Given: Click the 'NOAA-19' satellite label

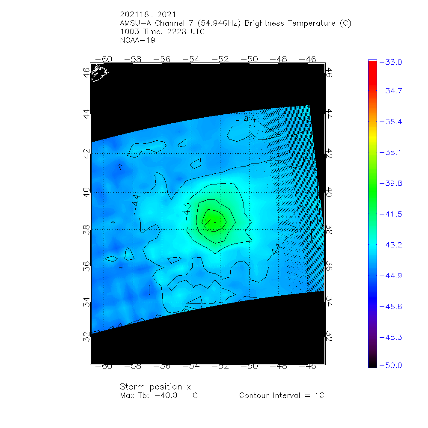Looking at the screenshot, I should click(x=137, y=40).
